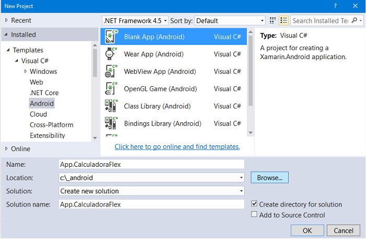Select the Blank App (Android) template icon
366x241 pixels.
click(111, 37)
